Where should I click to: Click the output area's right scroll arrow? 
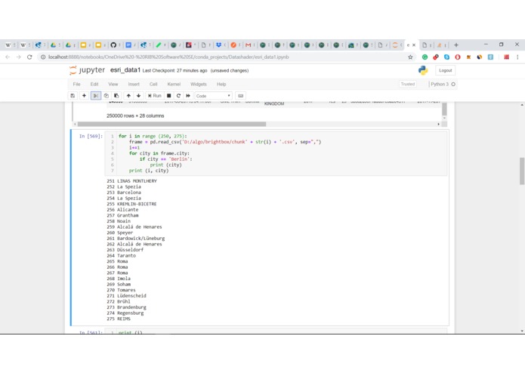(x=439, y=124)
